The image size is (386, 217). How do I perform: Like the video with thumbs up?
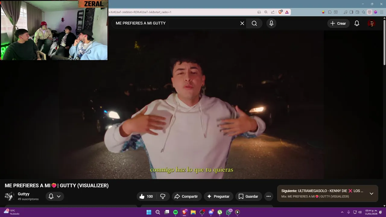tap(146, 197)
